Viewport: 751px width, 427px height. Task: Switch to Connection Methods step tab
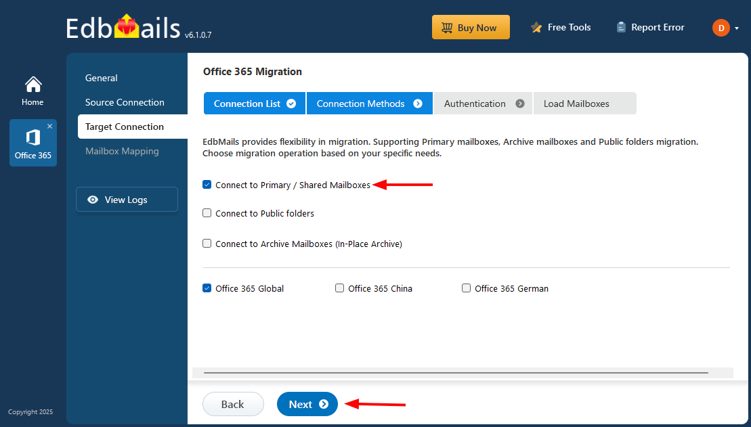[369, 104]
